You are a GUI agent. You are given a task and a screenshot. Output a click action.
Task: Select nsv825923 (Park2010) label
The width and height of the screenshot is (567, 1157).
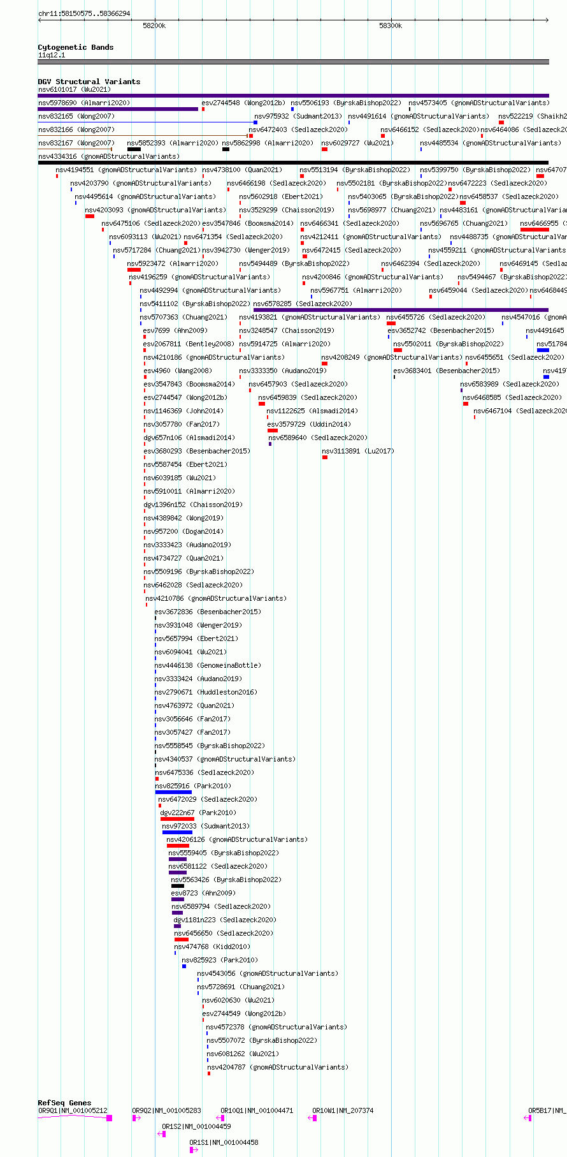click(220, 960)
